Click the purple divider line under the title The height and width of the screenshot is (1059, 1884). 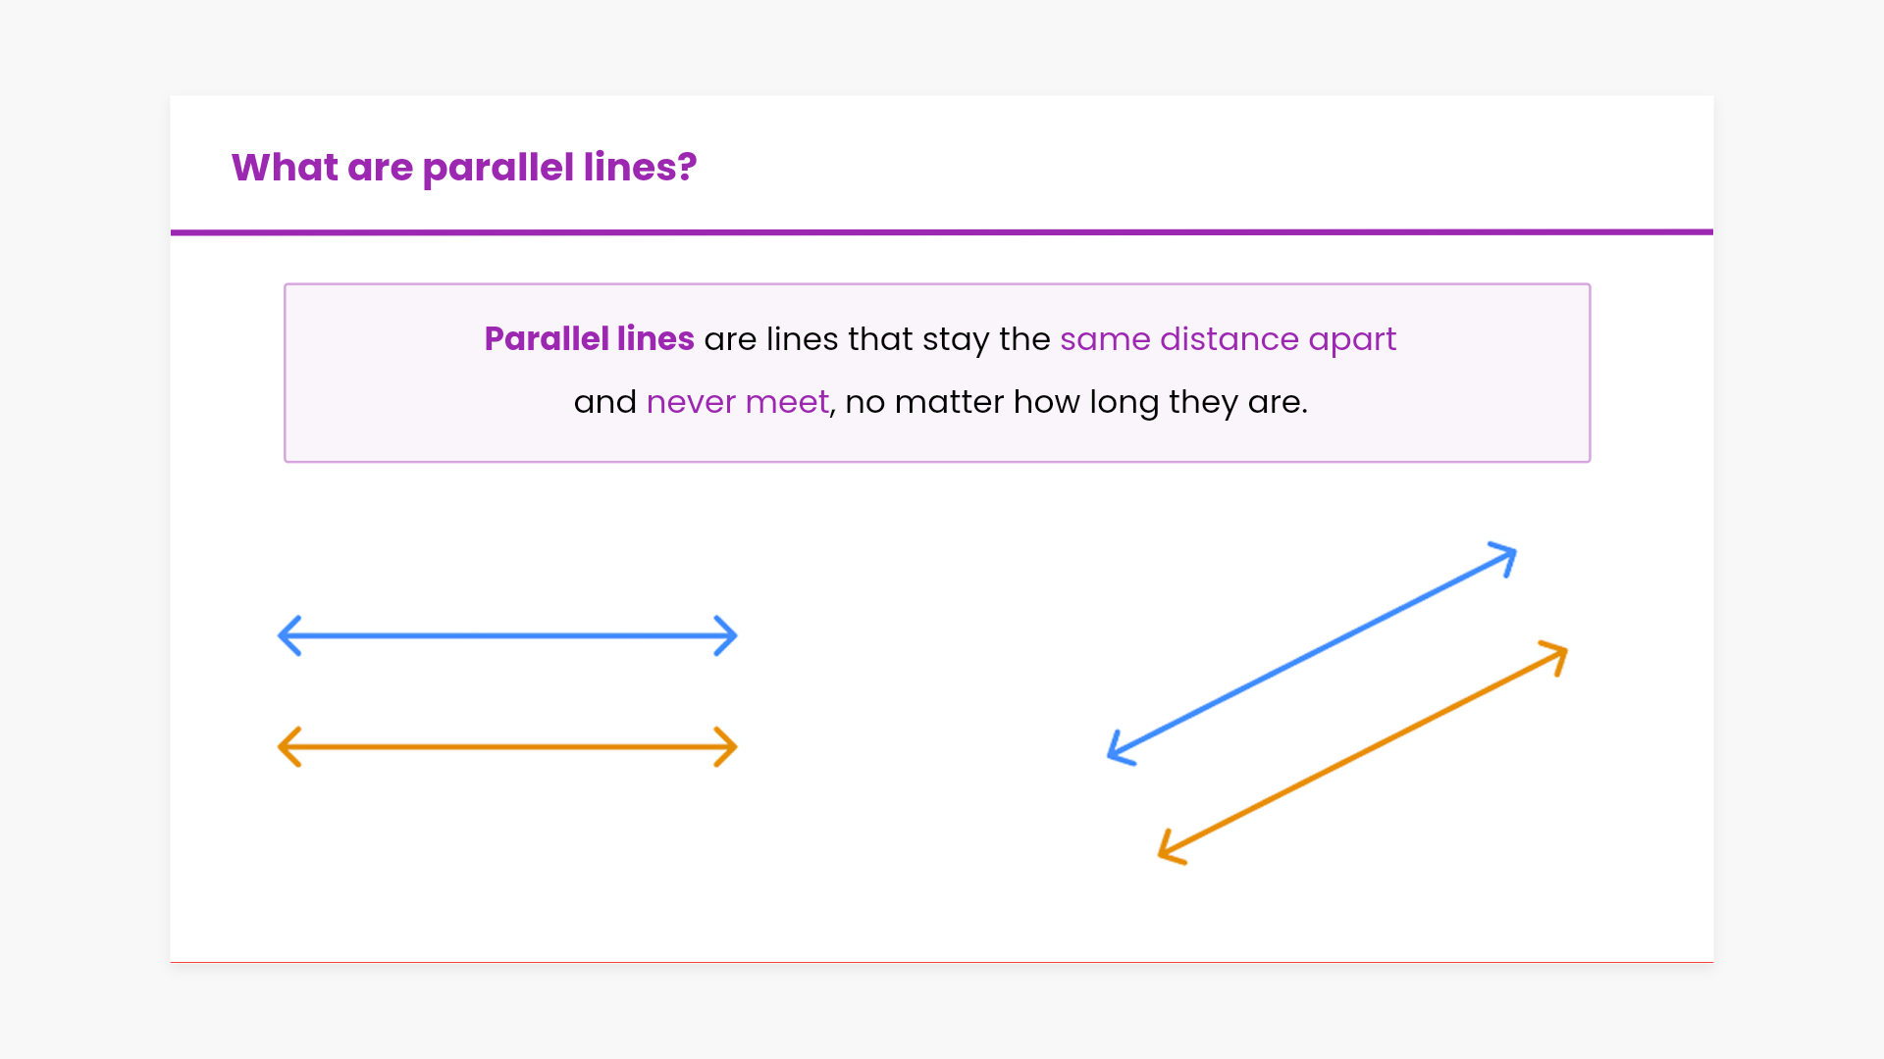942,232
